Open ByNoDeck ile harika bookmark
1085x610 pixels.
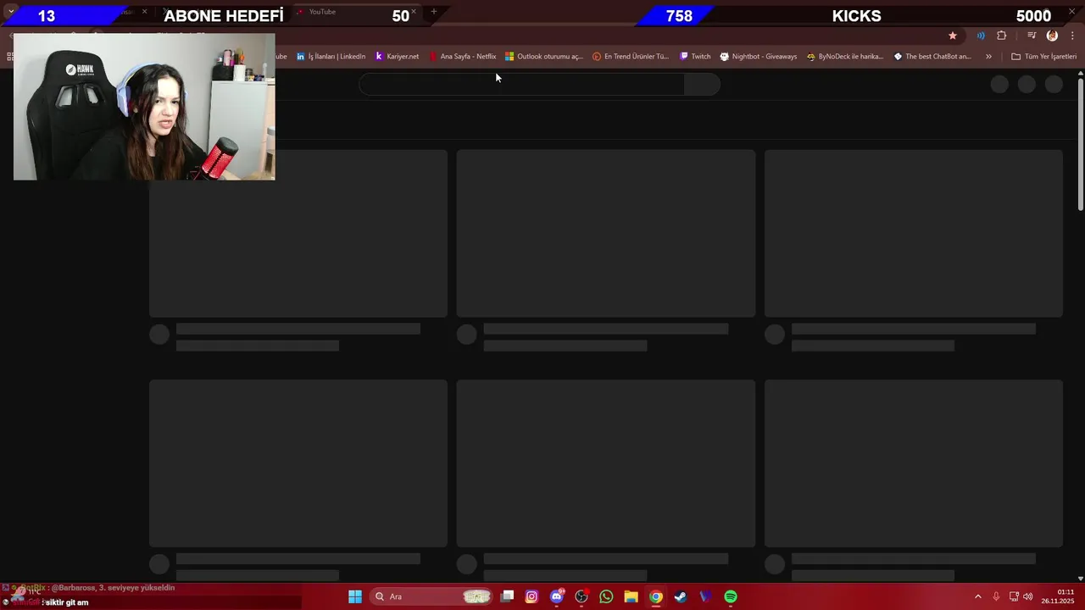(845, 57)
